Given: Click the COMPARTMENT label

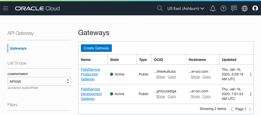Looking at the screenshot, I should pos(18,74).
